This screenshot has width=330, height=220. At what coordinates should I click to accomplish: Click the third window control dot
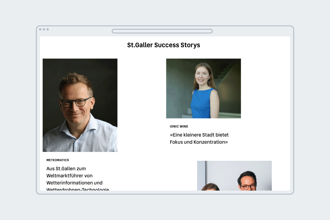[x=47, y=29]
